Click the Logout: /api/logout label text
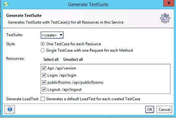Viewport: 176px width, 118px height. [64, 90]
